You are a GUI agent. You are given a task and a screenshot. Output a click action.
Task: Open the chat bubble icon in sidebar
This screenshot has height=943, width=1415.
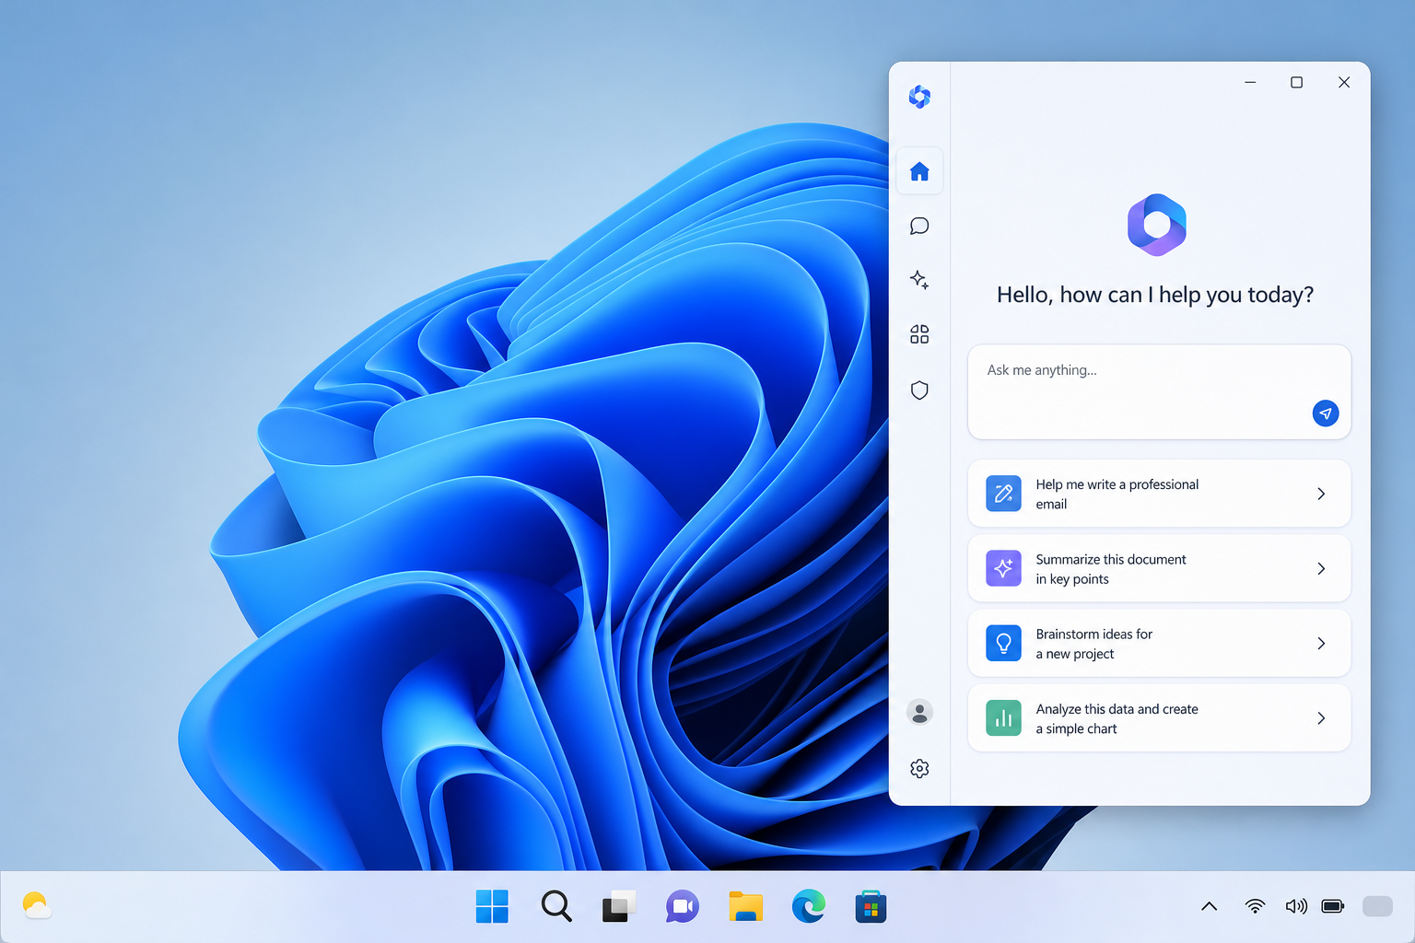(x=919, y=226)
